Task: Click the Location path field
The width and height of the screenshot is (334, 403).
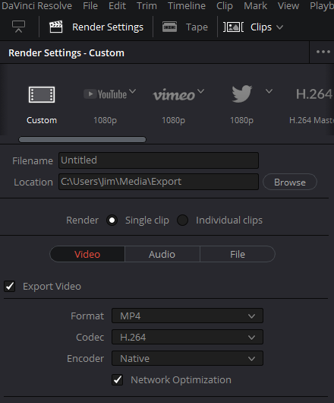Action: pyautogui.click(x=159, y=182)
